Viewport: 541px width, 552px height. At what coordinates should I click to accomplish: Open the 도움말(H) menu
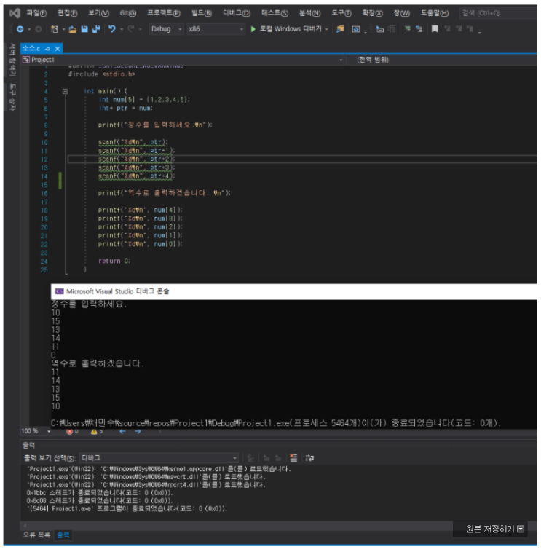(x=435, y=13)
